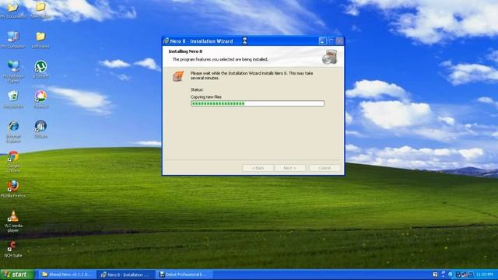498x280 pixels.
Task: Open the My Documents desktop icon
Action: (x=13, y=9)
